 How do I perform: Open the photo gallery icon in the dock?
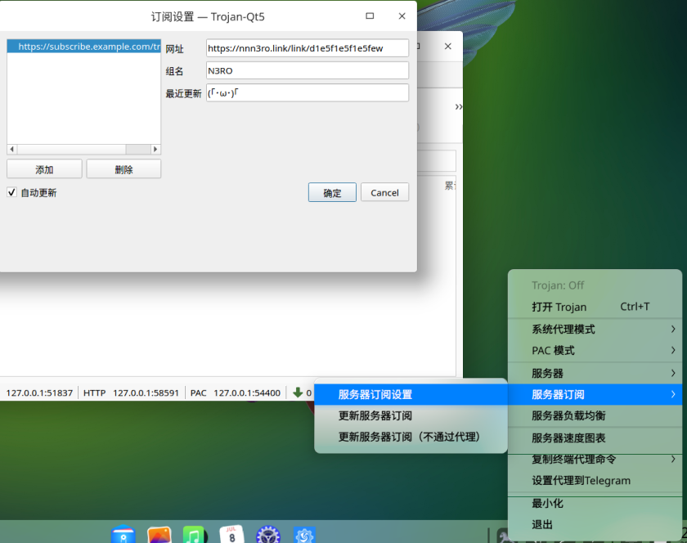click(x=159, y=536)
